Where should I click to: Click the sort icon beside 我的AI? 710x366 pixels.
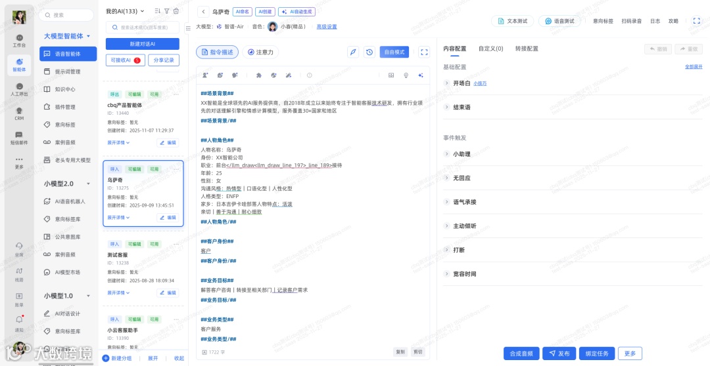pyautogui.click(x=158, y=11)
